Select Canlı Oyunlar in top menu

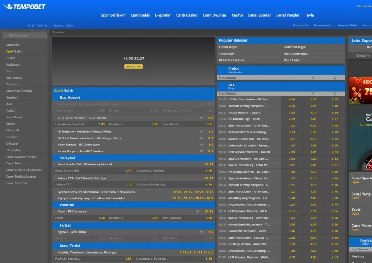click(x=214, y=15)
